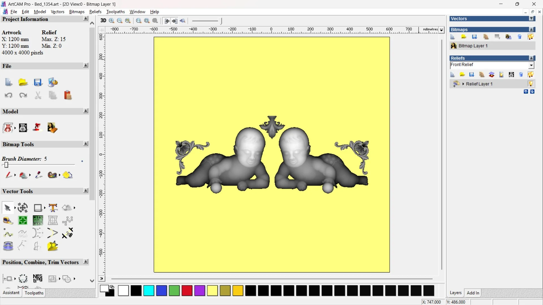Toggle all relief layers visibility bulbs
This screenshot has width=543, height=305.
click(x=531, y=75)
